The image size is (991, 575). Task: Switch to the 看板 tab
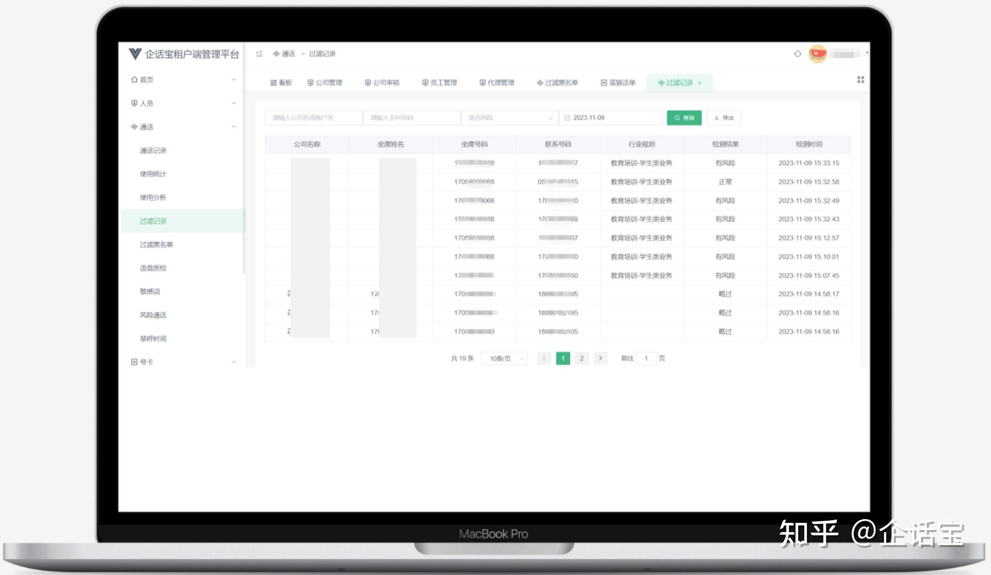(x=281, y=83)
